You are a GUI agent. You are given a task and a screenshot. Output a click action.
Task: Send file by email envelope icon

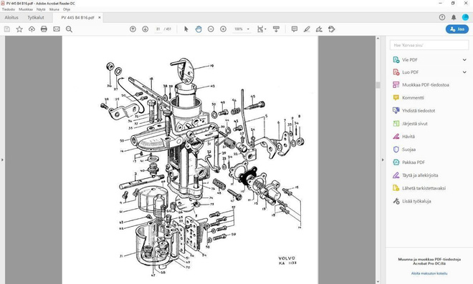tap(57, 29)
